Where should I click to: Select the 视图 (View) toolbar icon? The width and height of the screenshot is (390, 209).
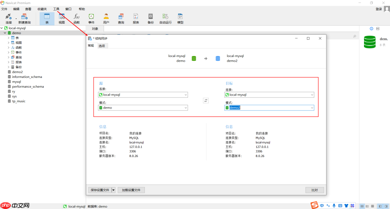[62, 19]
